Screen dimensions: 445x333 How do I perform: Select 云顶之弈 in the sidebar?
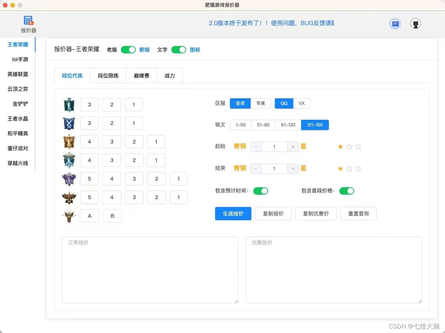[18, 89]
